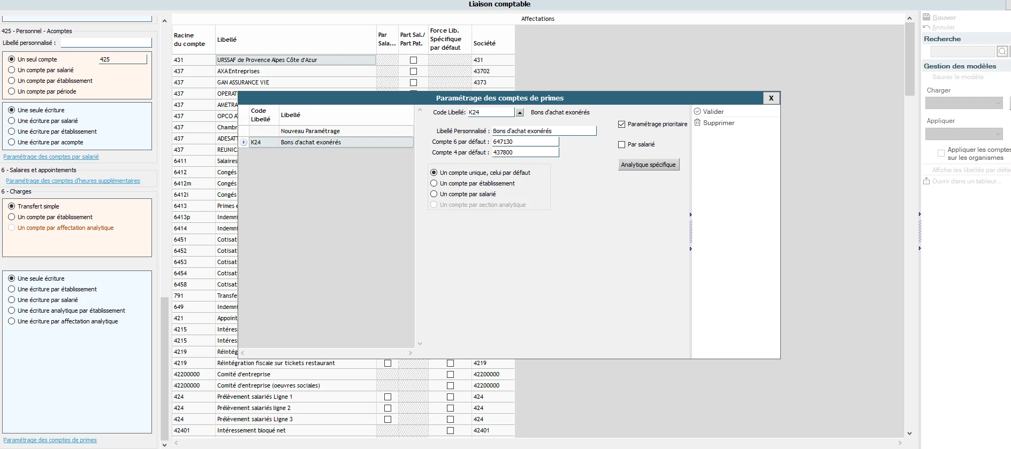
Task: Choose Une écriture analytique par établissement
Action: [11, 311]
